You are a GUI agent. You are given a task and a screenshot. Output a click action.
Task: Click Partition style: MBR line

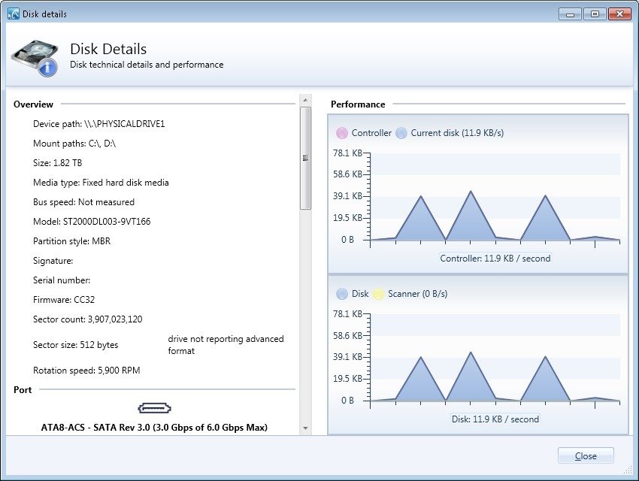(x=71, y=241)
